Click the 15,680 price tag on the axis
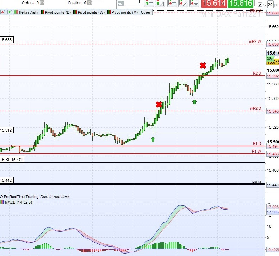 273,13
